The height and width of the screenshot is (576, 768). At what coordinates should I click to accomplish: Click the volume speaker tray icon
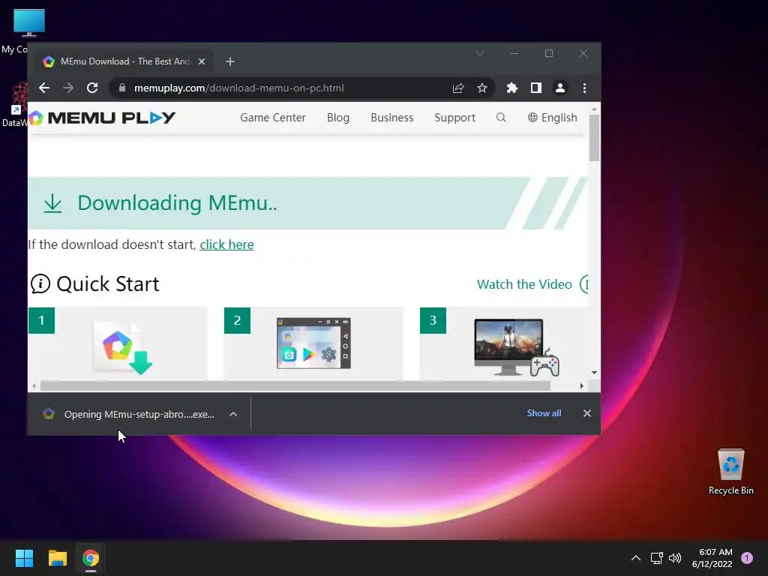[x=675, y=558]
